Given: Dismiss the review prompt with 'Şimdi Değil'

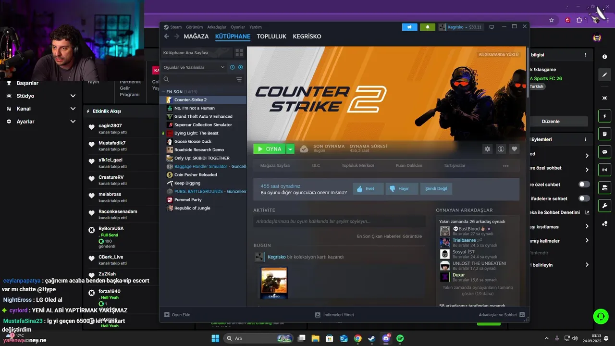Looking at the screenshot, I should coord(436,188).
